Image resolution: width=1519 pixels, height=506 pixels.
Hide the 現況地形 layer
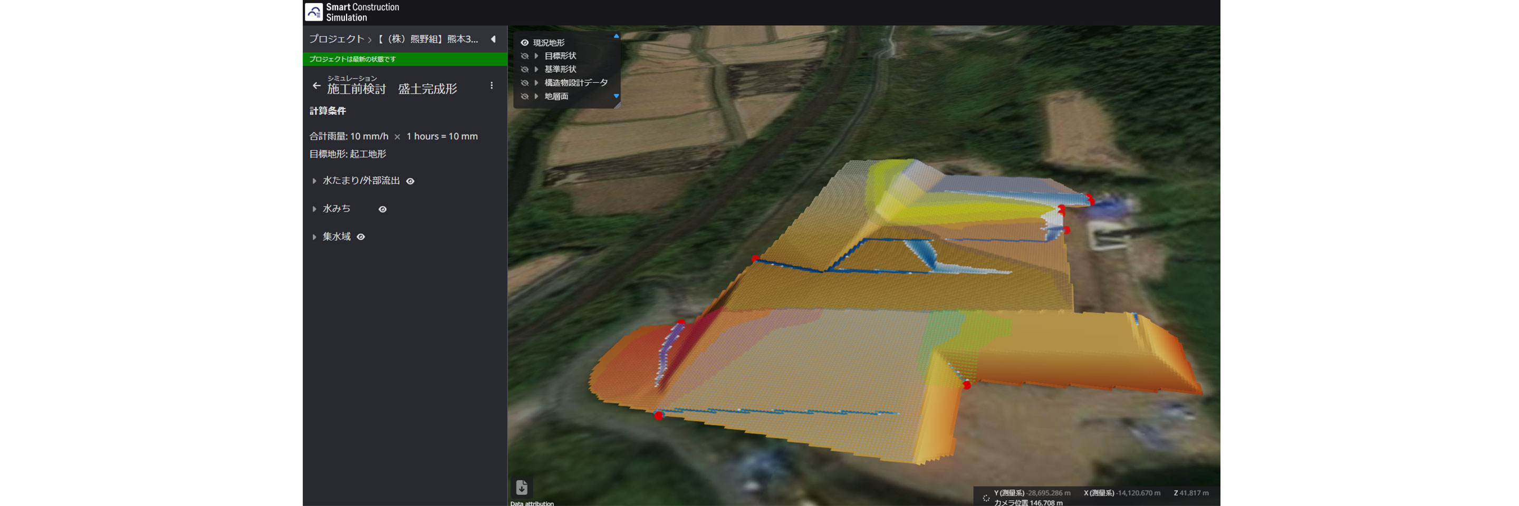524,43
